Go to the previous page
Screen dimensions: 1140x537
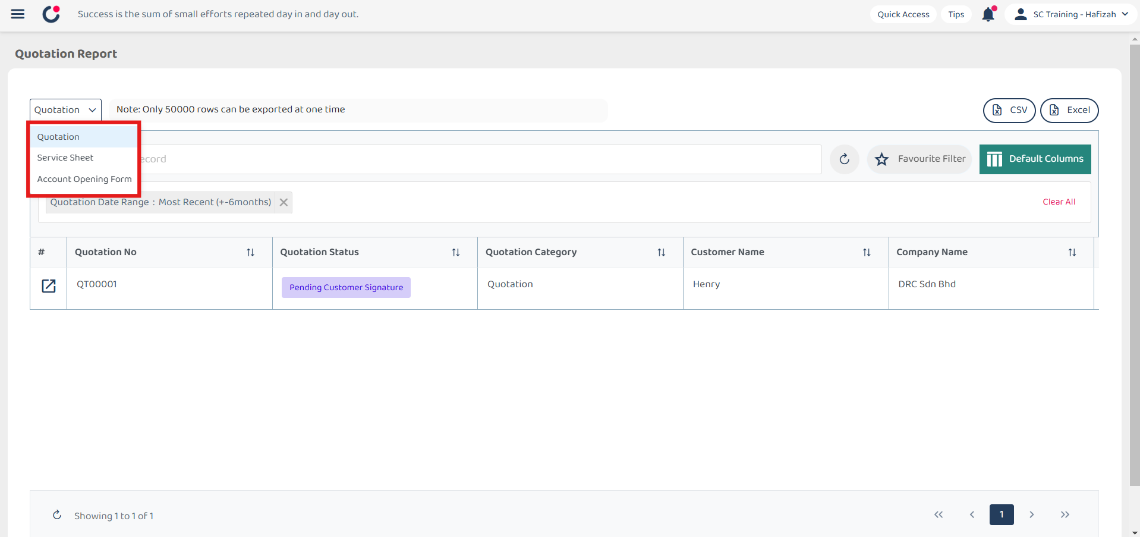click(972, 515)
